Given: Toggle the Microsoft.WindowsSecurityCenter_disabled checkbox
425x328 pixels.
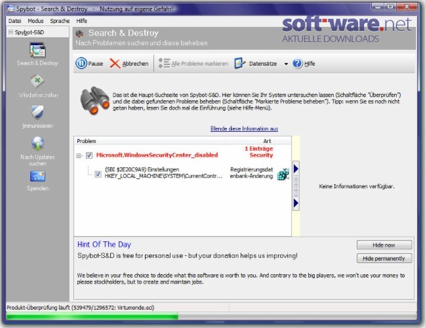Looking at the screenshot, I should click(x=89, y=155).
